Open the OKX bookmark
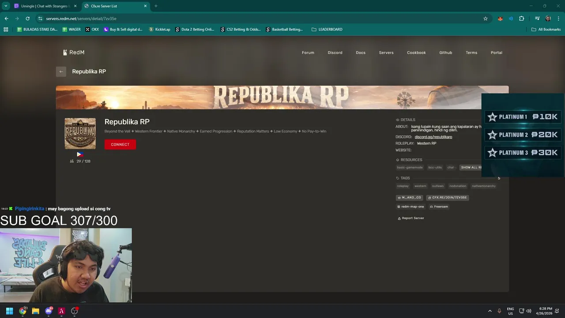The height and width of the screenshot is (318, 565). click(92, 30)
